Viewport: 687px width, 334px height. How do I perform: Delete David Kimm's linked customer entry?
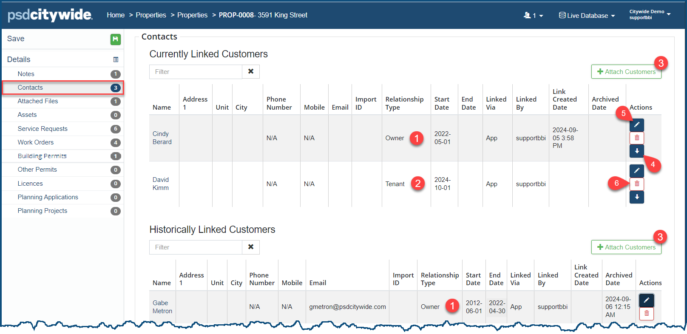coord(636,184)
